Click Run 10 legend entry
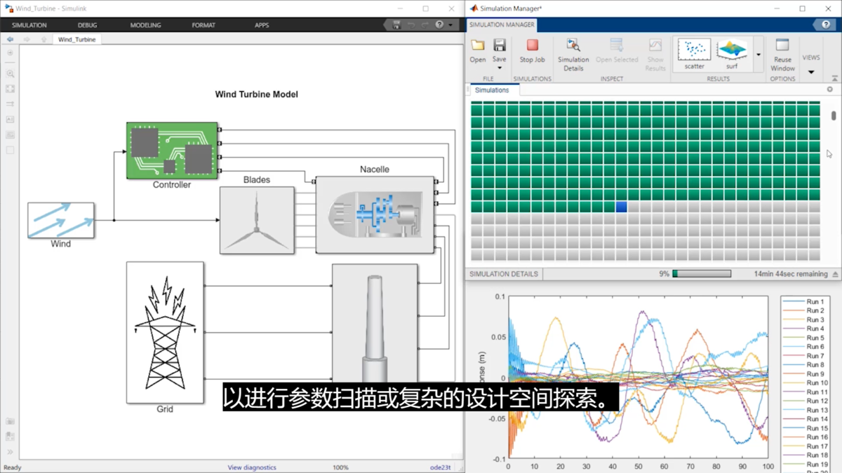 coord(806,383)
